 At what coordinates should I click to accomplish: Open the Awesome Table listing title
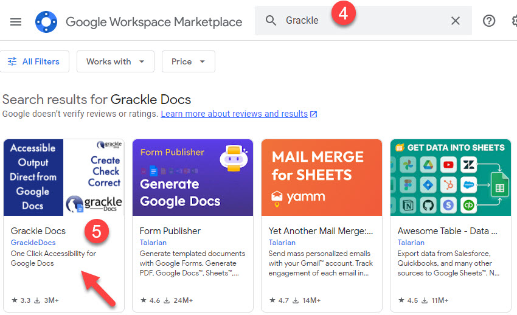[x=448, y=231]
